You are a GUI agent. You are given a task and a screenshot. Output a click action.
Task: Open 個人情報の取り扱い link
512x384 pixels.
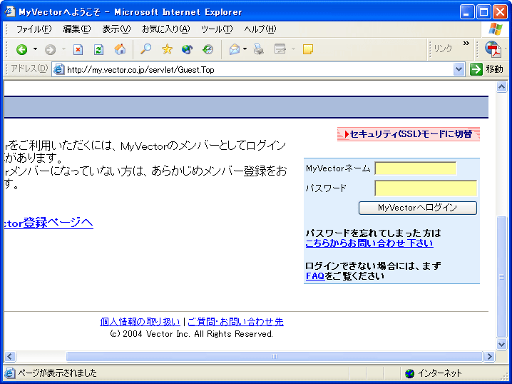coord(140,322)
